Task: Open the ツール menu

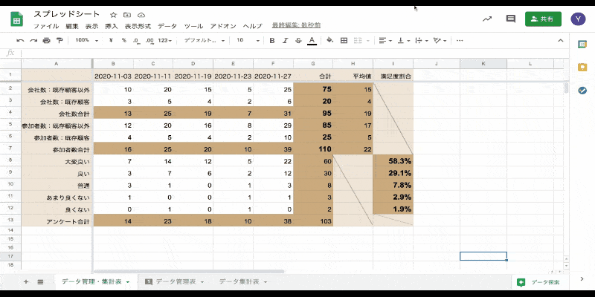Action: 193,26
